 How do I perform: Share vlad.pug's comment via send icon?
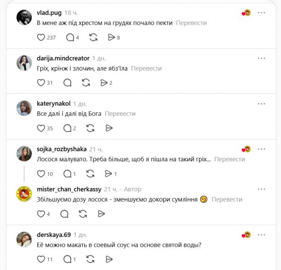click(x=111, y=38)
